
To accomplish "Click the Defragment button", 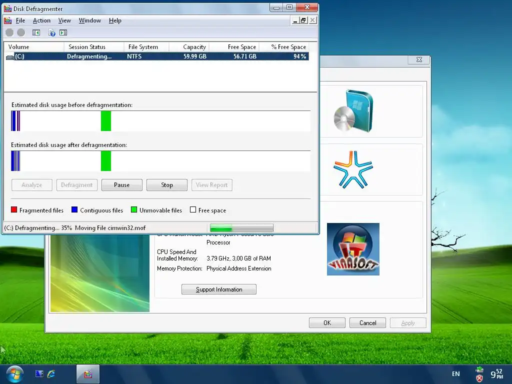I will pyautogui.click(x=76, y=185).
